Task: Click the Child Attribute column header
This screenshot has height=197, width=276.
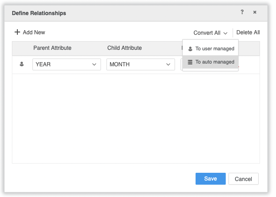Action: 124,48
